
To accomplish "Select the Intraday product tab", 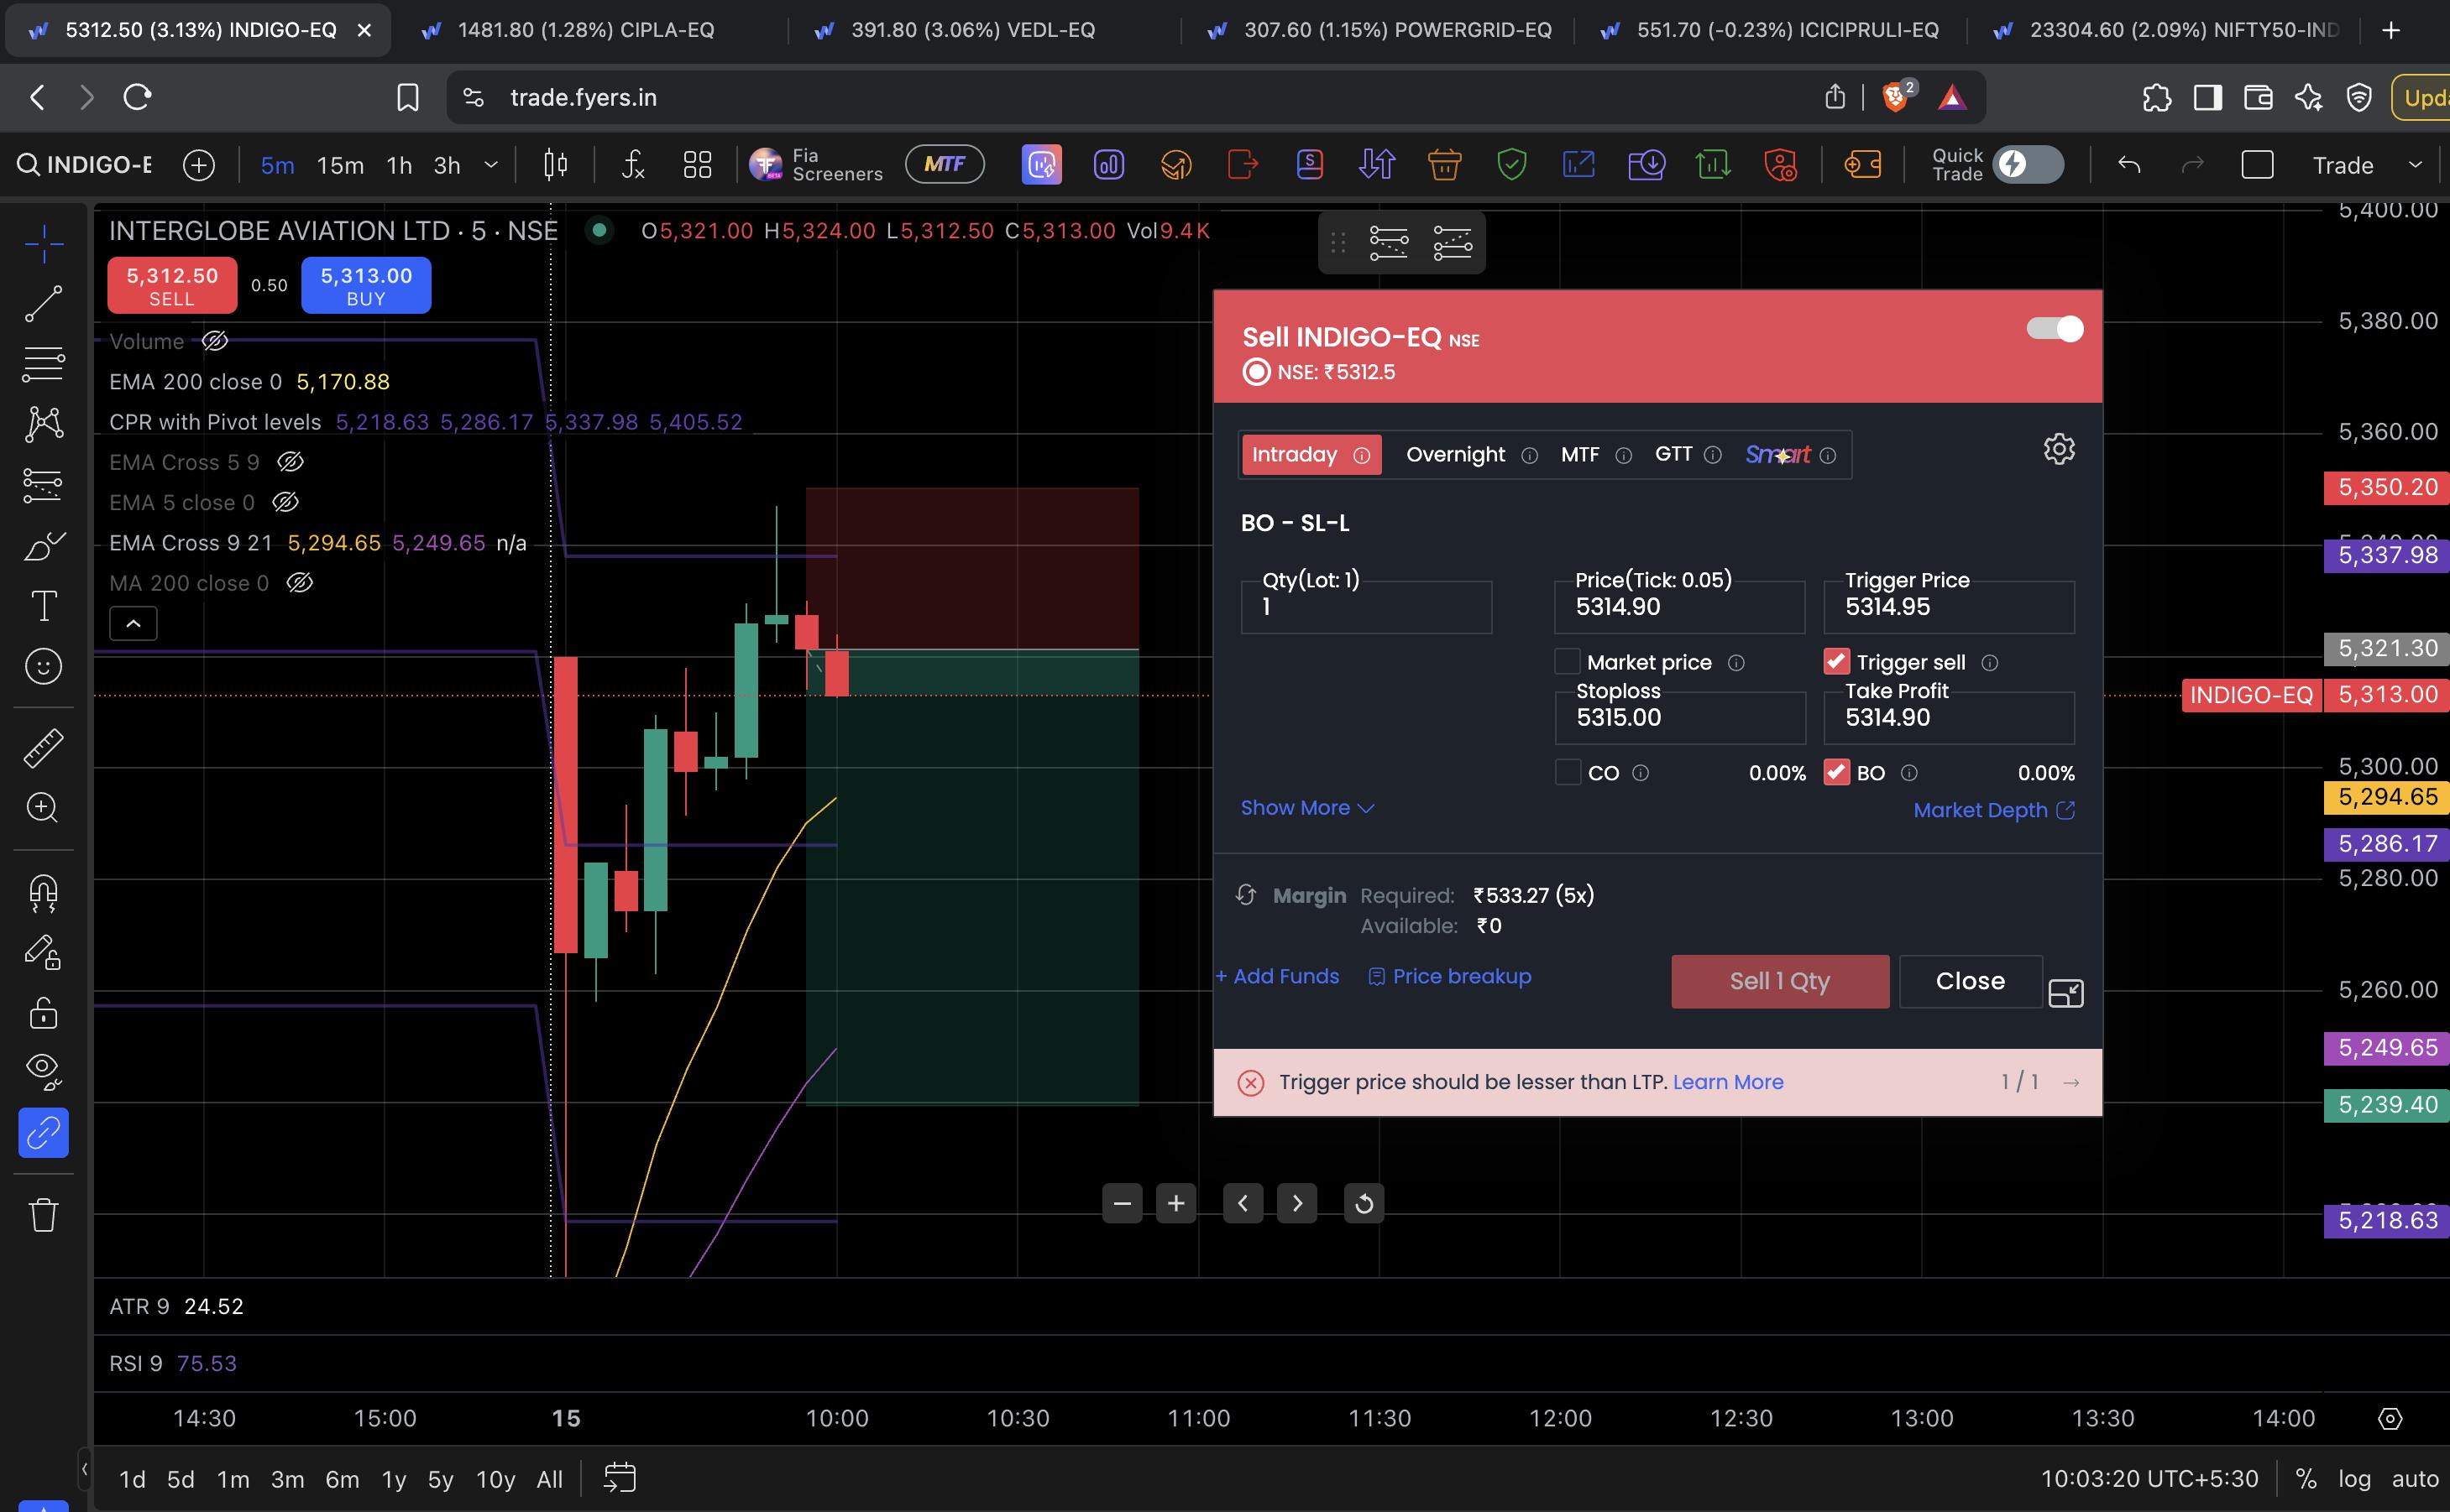I will point(1311,455).
